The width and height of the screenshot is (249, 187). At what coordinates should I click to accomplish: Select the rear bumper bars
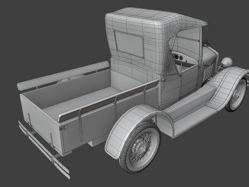pyautogui.click(x=44, y=150)
